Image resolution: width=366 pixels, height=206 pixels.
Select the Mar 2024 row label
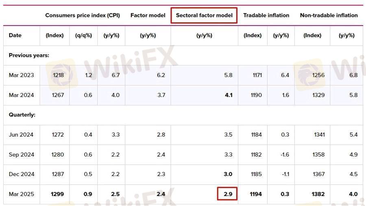point(21,95)
